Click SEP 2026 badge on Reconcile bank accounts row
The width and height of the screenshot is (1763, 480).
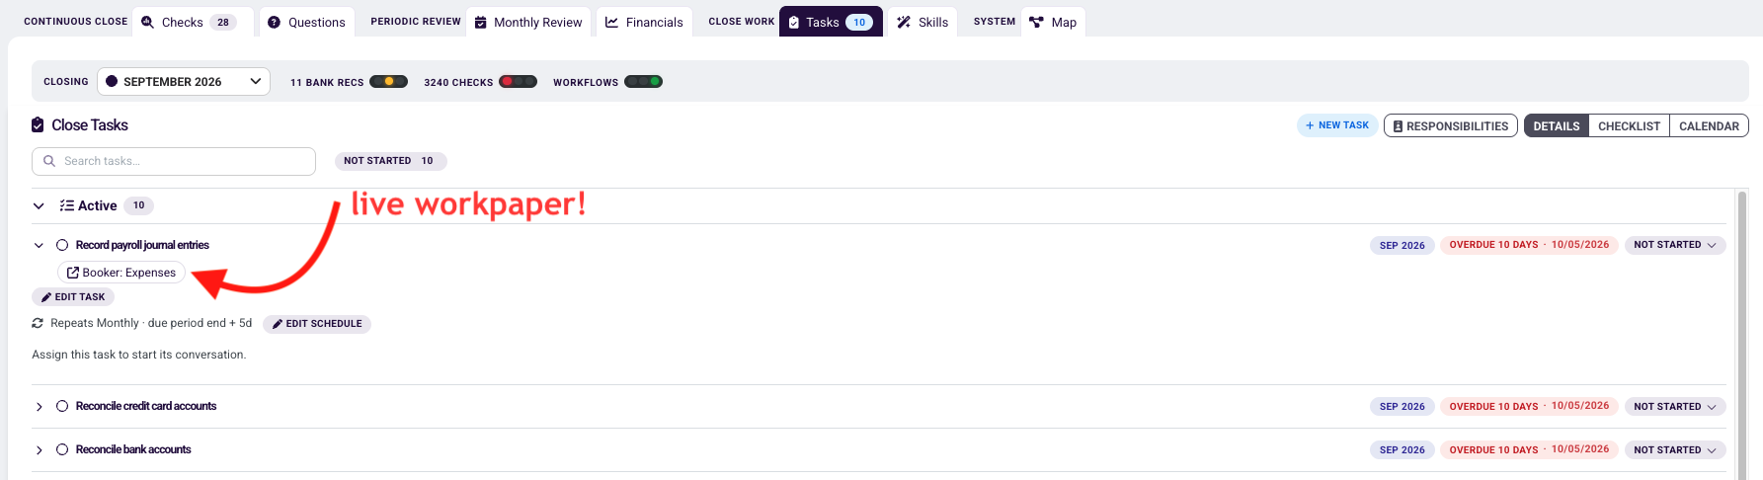coord(1402,449)
